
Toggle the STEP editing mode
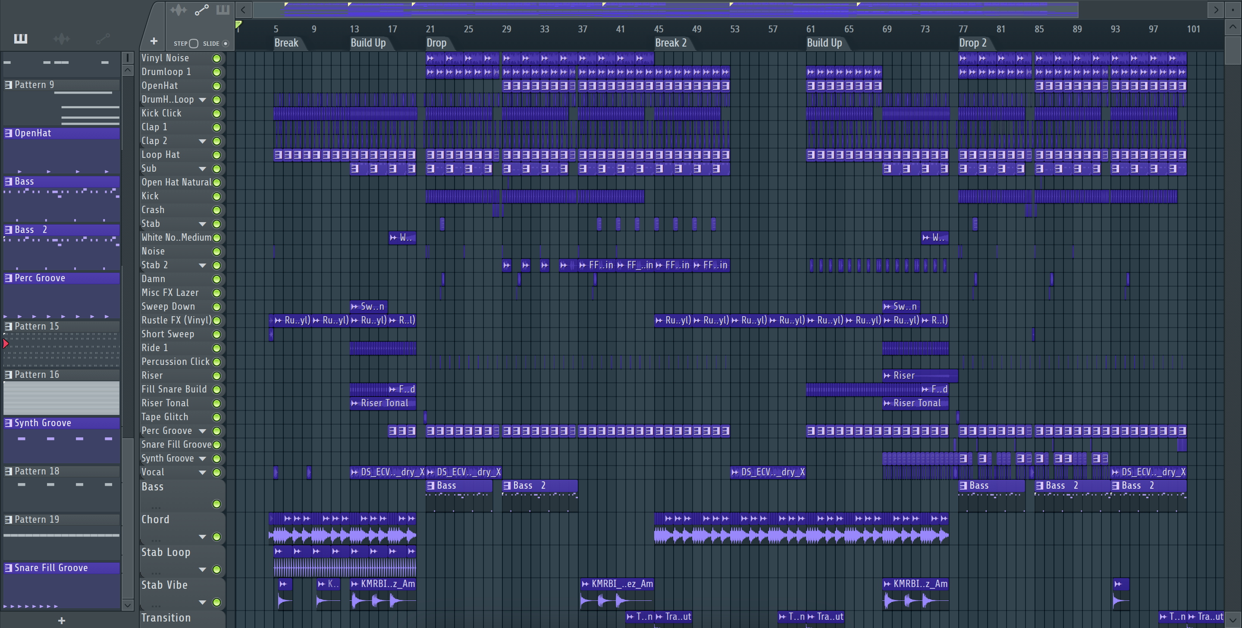[x=193, y=44]
